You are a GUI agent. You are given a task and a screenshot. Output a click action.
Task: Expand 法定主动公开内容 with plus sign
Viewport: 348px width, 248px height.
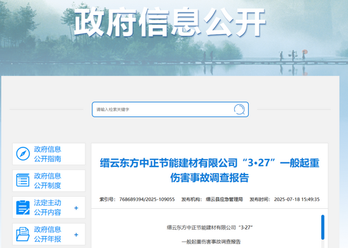click(x=76, y=208)
